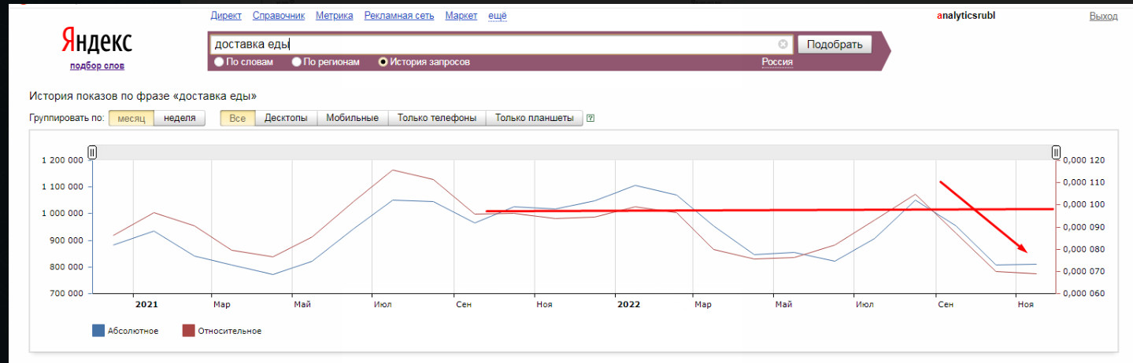Click the right range slider handle
This screenshot has height=363, width=1133.
point(1056,152)
